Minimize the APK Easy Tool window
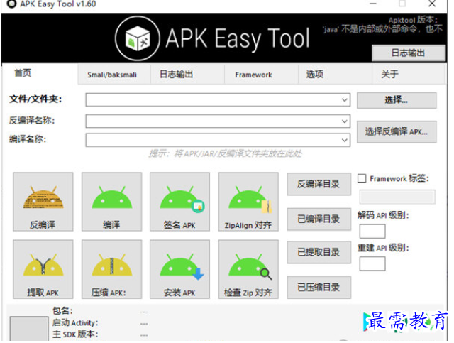 point(373,4)
